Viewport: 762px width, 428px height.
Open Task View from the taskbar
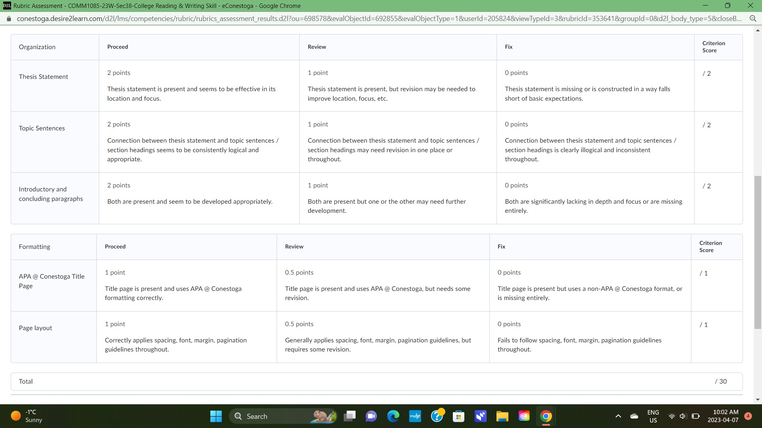click(x=350, y=416)
